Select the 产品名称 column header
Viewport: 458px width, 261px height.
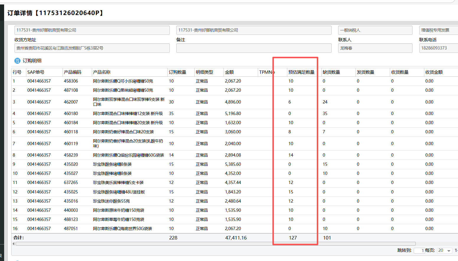pos(102,72)
